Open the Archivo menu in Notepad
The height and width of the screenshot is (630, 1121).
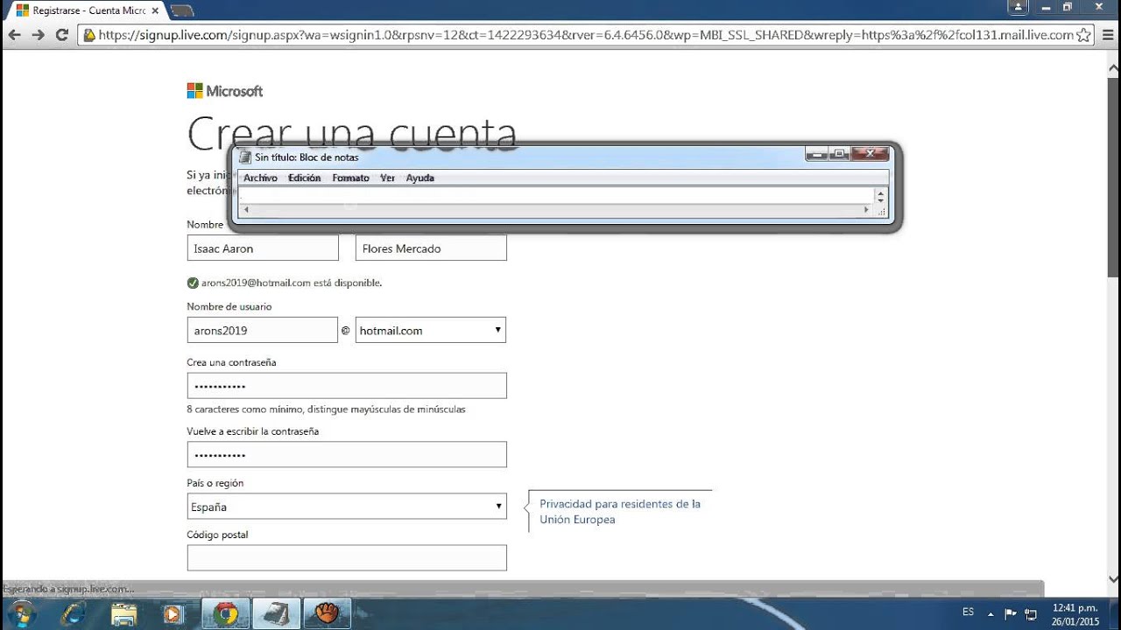point(260,178)
